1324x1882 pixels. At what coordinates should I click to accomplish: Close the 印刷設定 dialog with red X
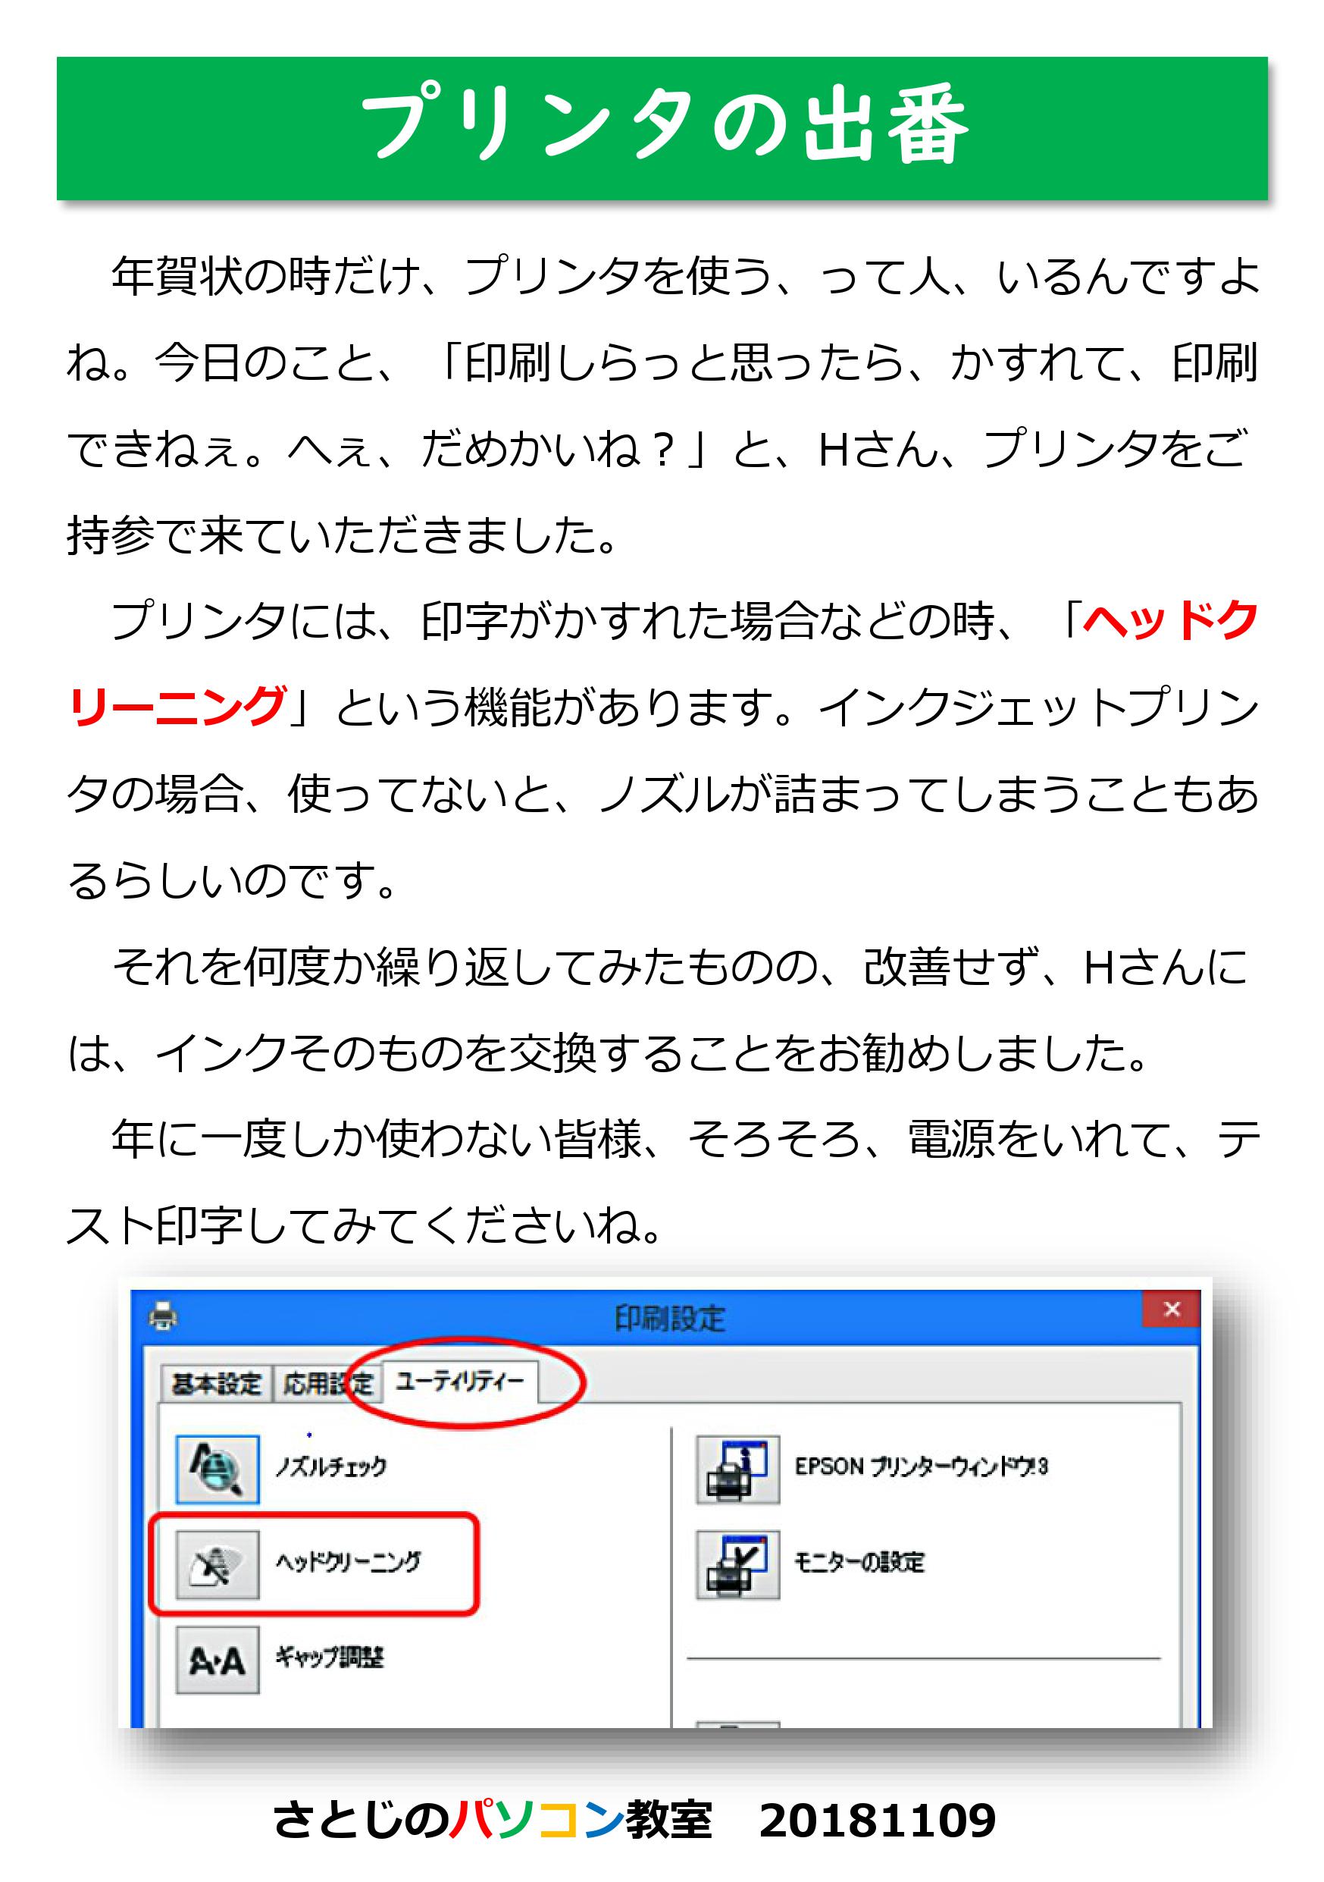pyautogui.click(x=1172, y=1309)
